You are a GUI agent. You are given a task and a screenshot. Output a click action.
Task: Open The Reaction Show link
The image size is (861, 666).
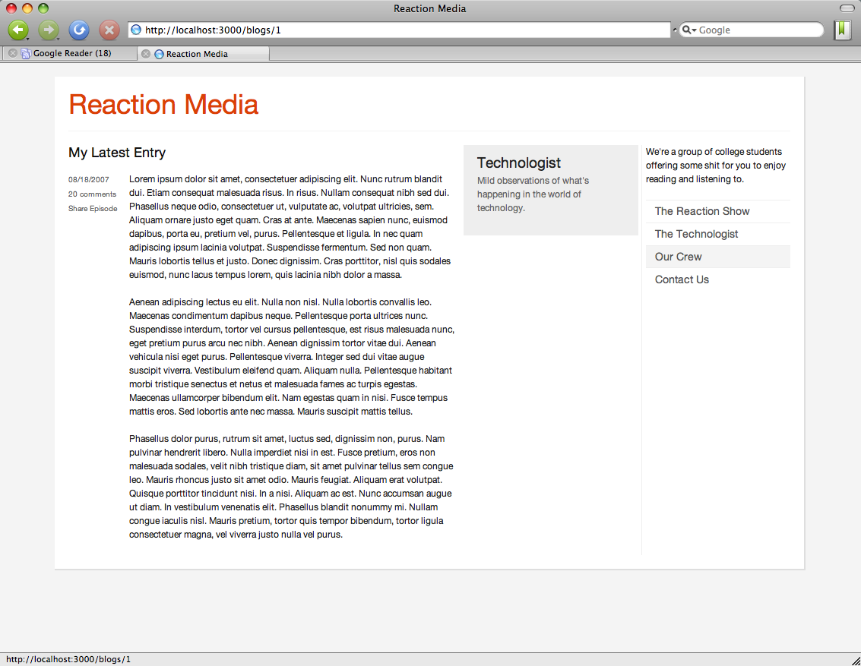click(x=701, y=211)
